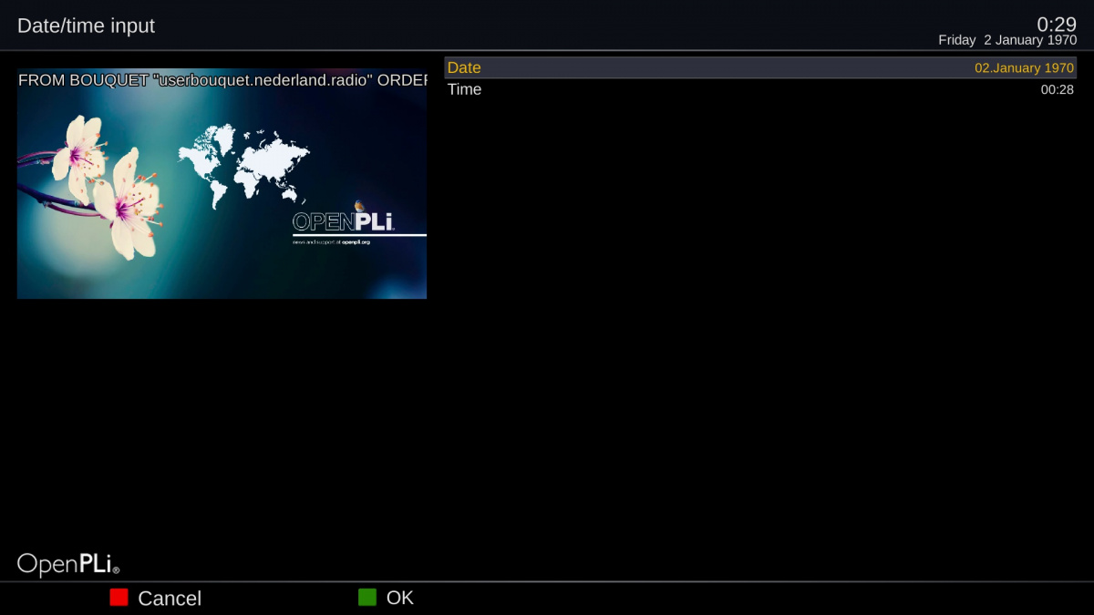Click the Friday 2 January 1970 header date
The image size is (1094, 615).
pos(1007,41)
